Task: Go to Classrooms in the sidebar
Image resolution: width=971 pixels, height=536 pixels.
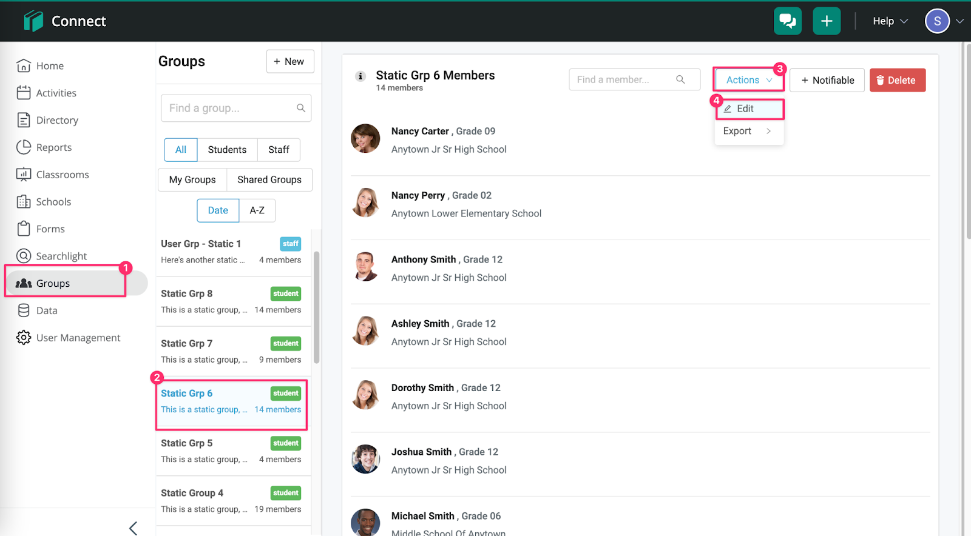Action: (62, 175)
